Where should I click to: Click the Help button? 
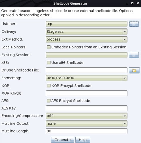[83, 140]
